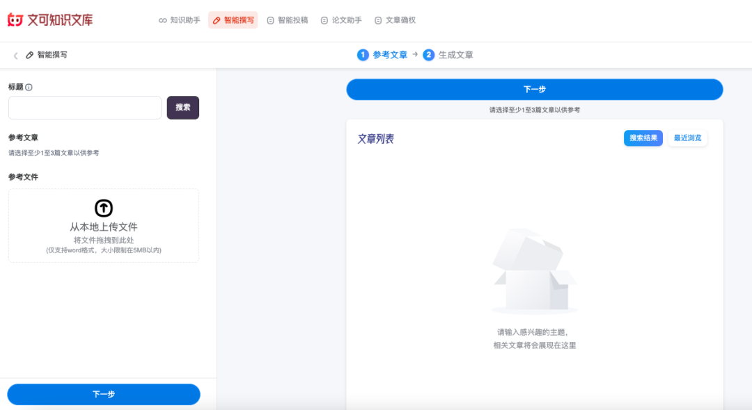Click step 2 number circle
This screenshot has height=410, width=752.
coord(429,54)
